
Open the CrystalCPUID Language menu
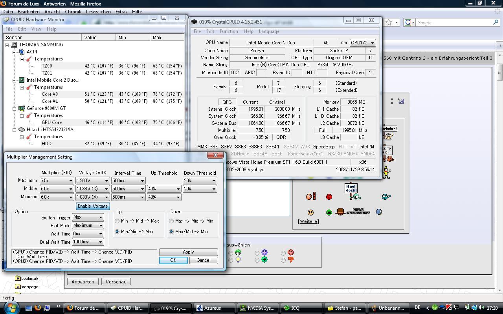coord(269,31)
